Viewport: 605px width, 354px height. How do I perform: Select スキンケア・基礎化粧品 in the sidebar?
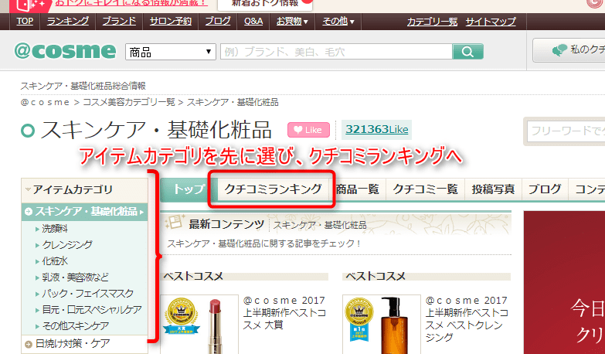tap(84, 212)
